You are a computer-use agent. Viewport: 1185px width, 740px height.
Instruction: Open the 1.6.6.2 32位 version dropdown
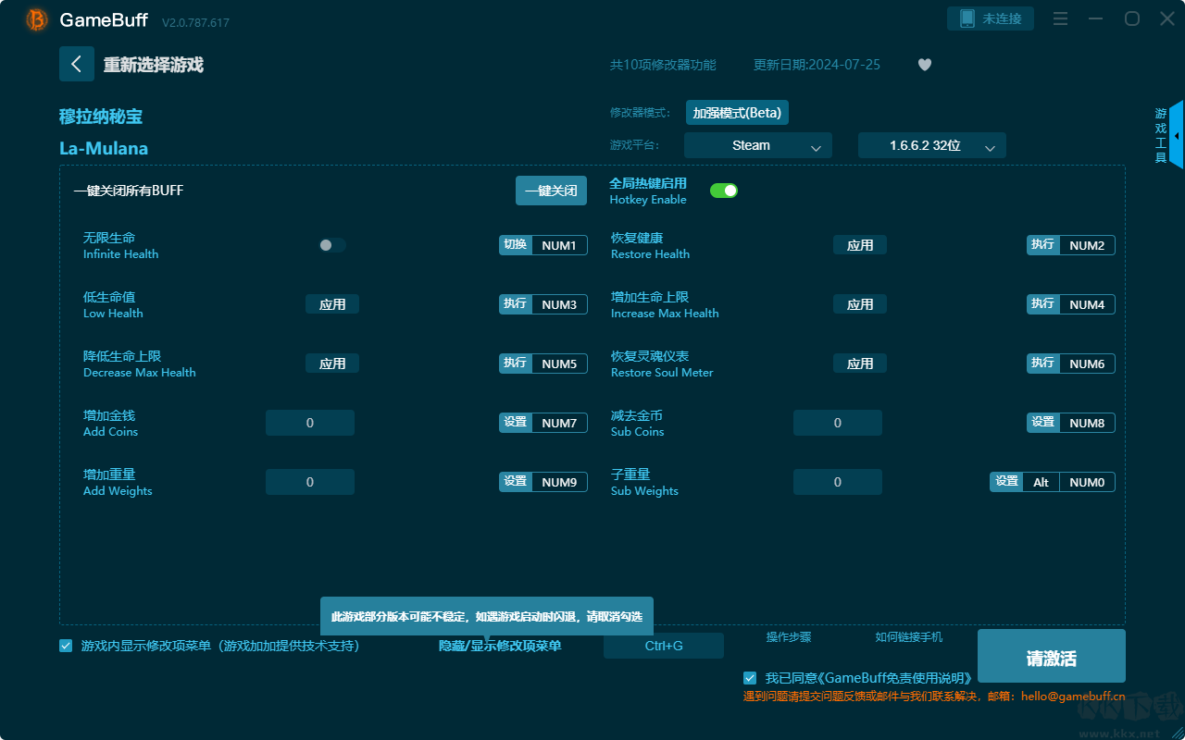pyautogui.click(x=932, y=145)
